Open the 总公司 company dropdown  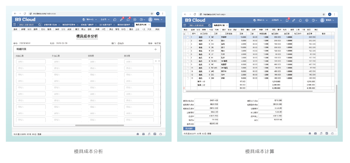[x=105, y=20]
